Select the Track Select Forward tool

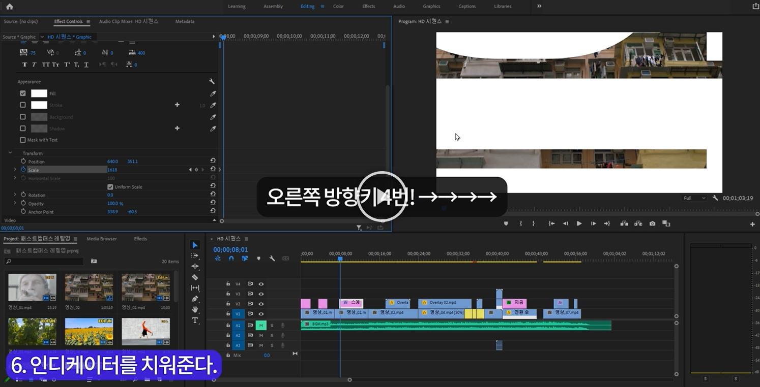[195, 255]
